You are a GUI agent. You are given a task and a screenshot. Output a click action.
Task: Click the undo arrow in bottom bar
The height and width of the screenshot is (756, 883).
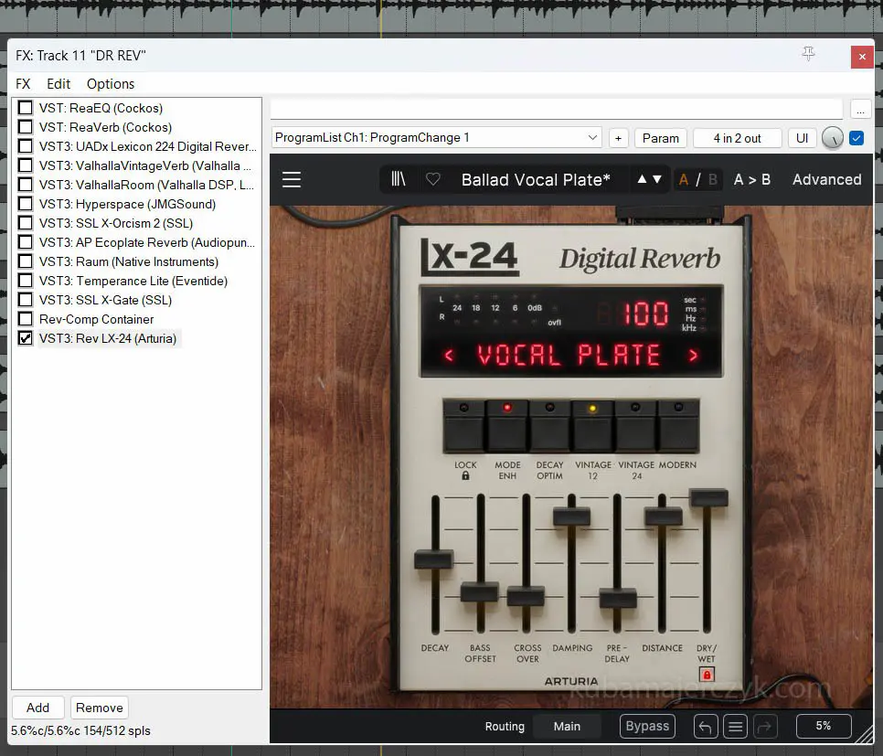[705, 727]
